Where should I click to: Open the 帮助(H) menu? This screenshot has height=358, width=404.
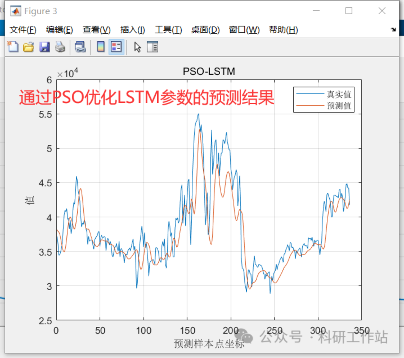(x=284, y=30)
